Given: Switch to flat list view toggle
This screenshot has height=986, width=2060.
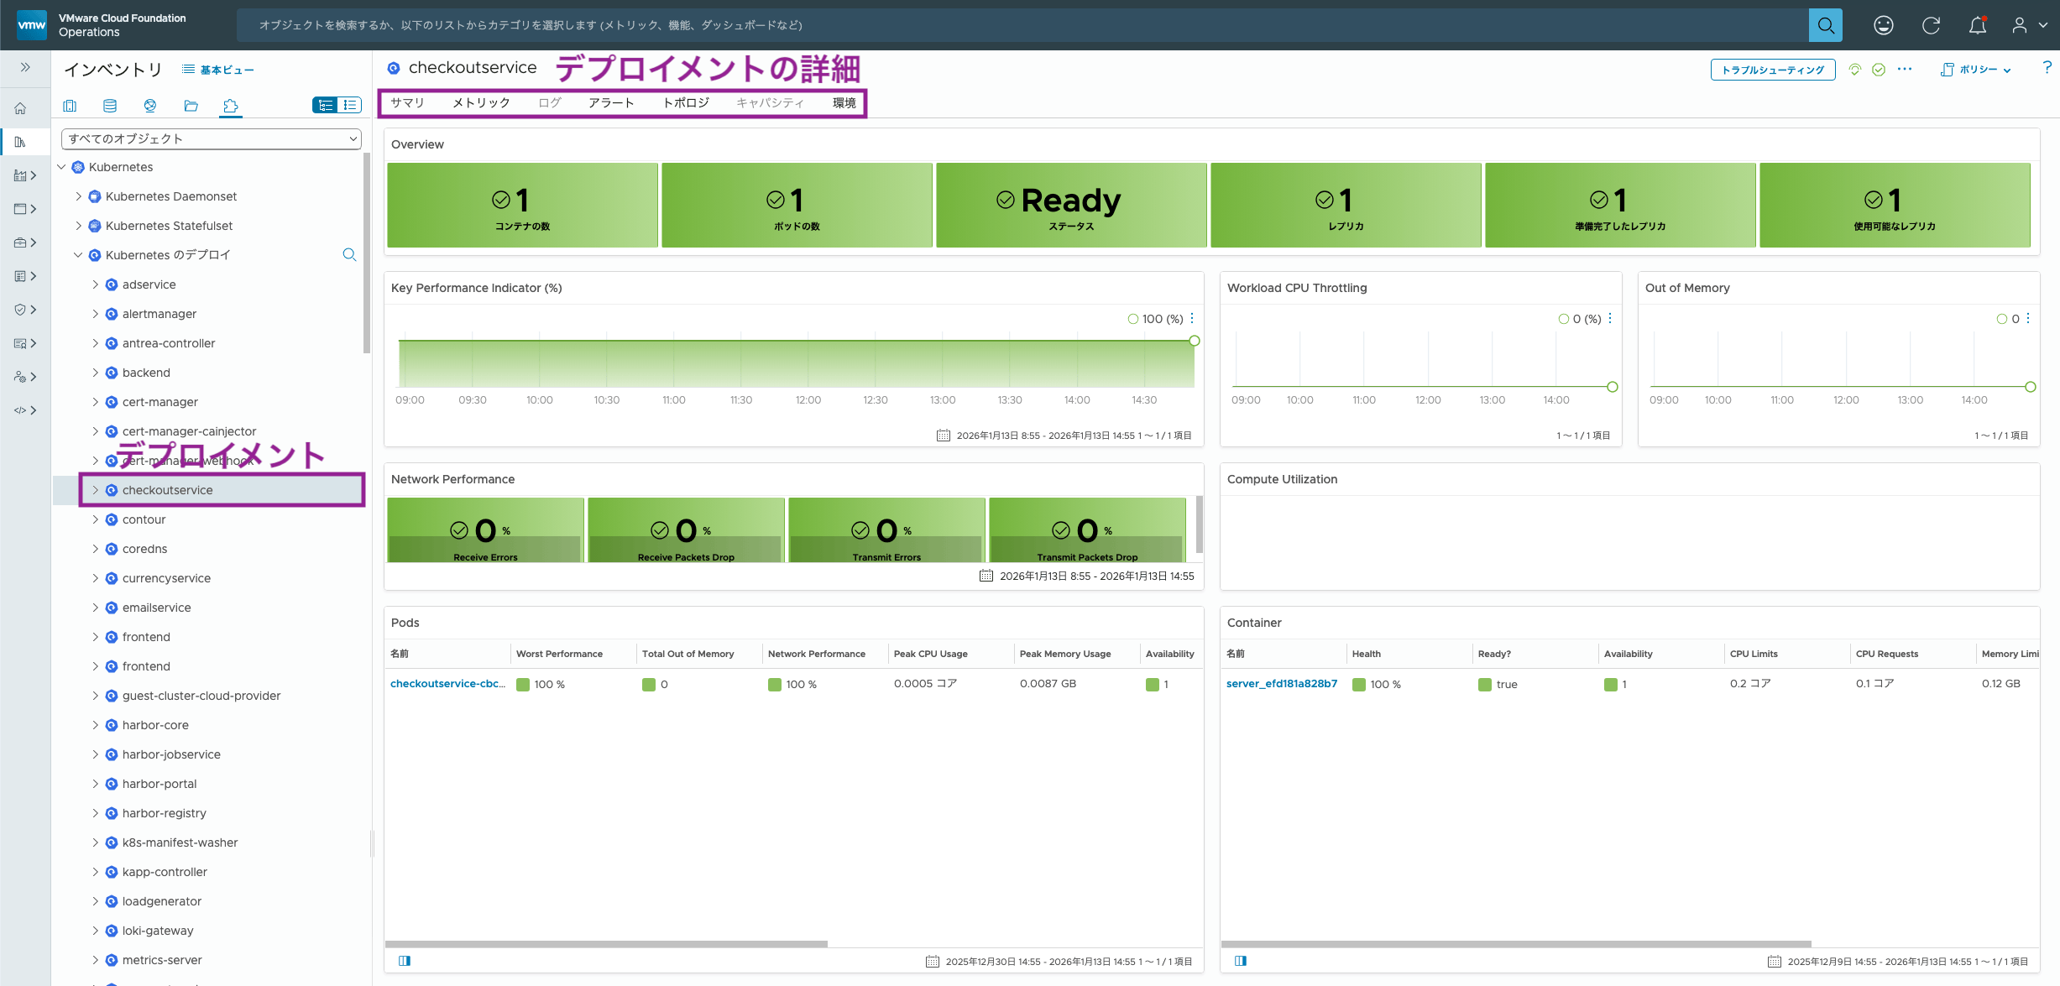Looking at the screenshot, I should coord(349,105).
